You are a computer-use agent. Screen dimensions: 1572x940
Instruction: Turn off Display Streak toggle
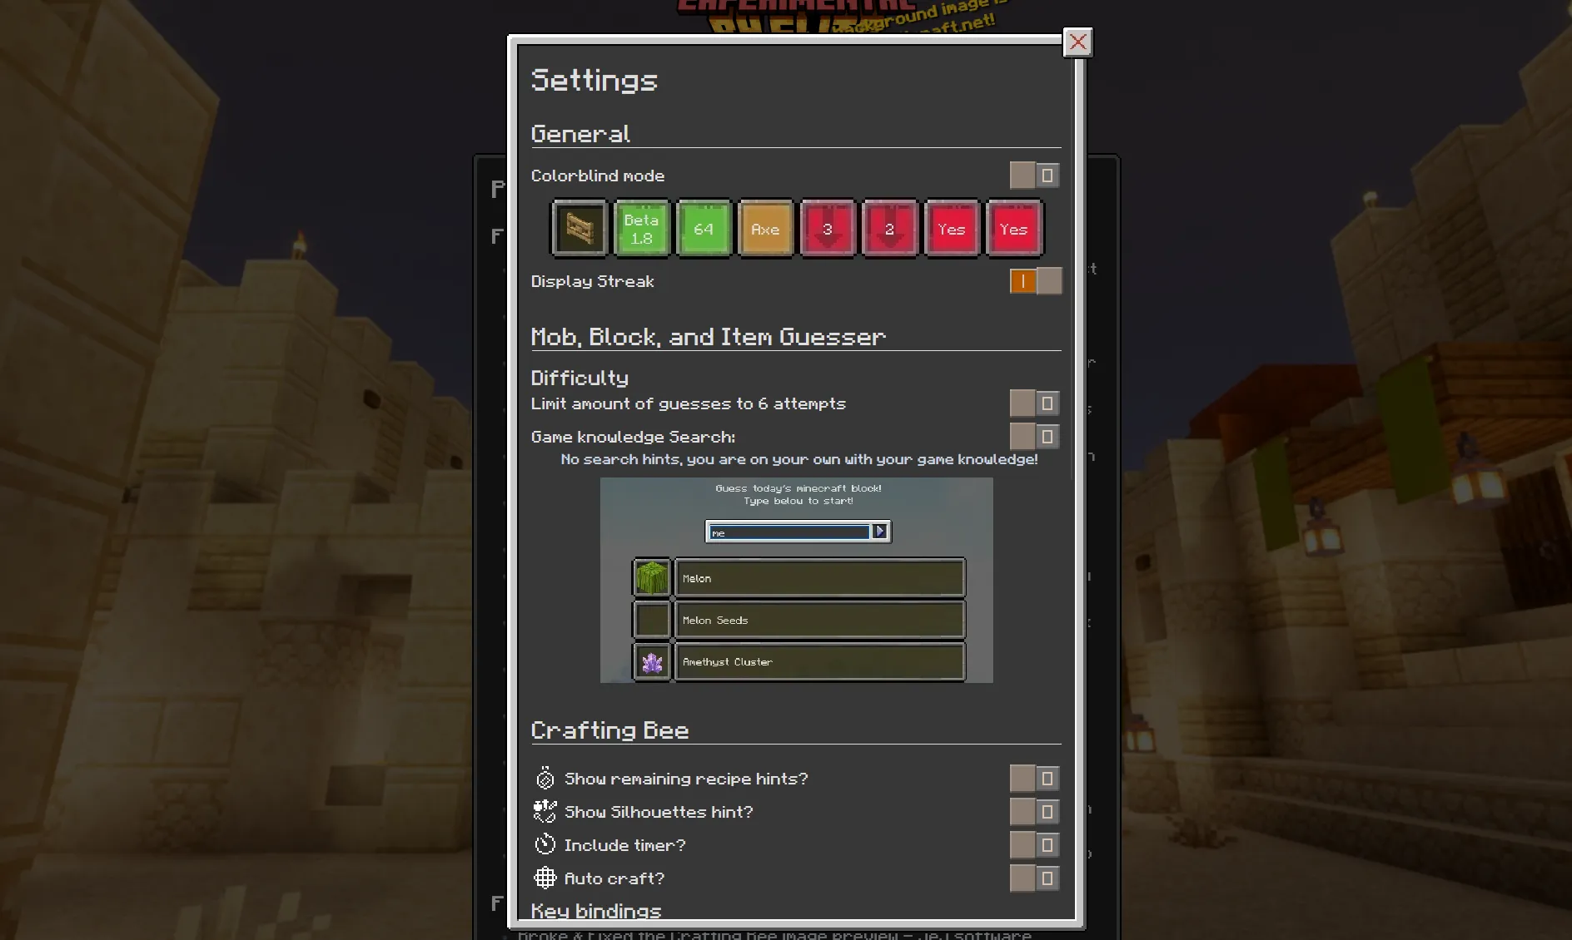point(1035,281)
